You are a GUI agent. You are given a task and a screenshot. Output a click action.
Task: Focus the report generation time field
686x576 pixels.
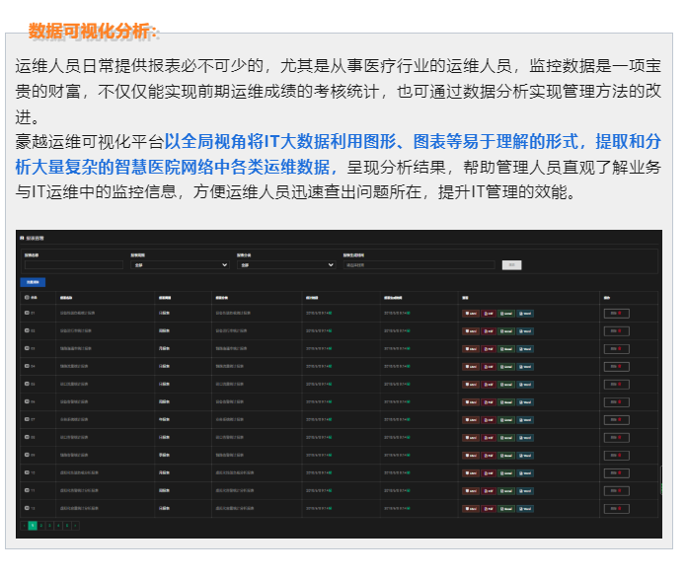tap(419, 264)
